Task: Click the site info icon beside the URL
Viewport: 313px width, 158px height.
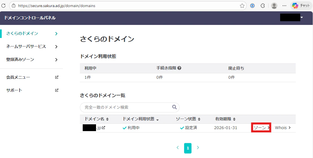Action: [x=14, y=6]
